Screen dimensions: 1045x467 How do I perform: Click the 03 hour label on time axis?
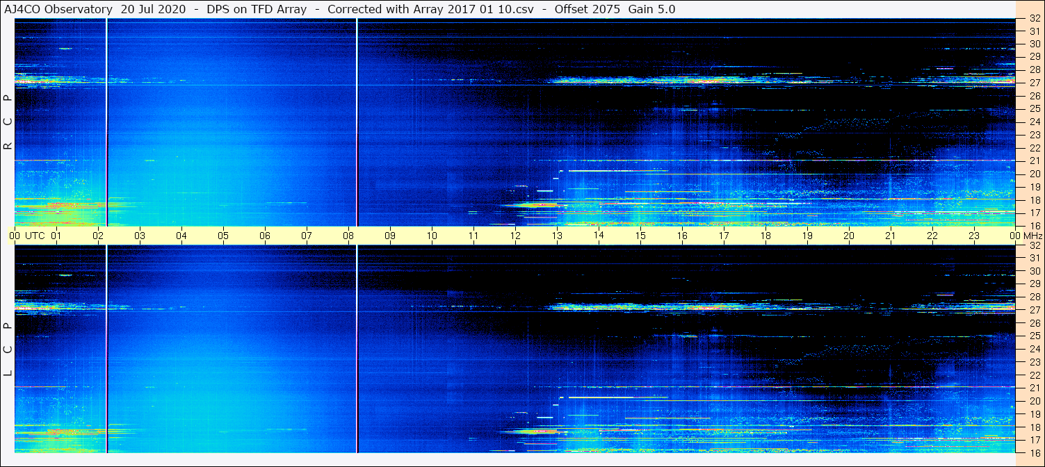(140, 236)
